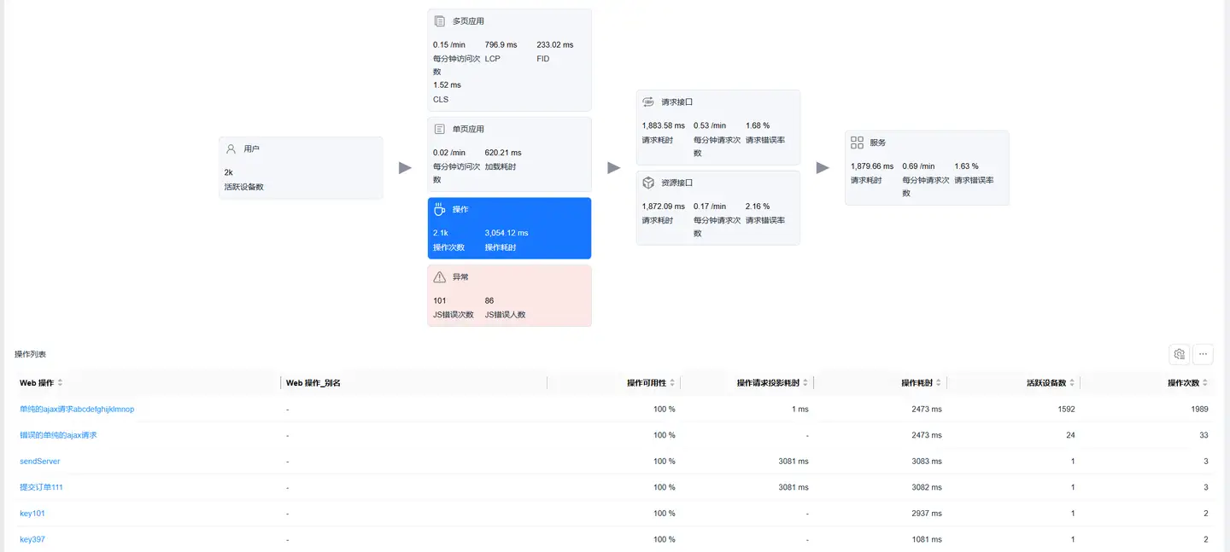The image size is (1230, 552).
Task: Click the 异常 warning triangle icon
Action: click(440, 277)
